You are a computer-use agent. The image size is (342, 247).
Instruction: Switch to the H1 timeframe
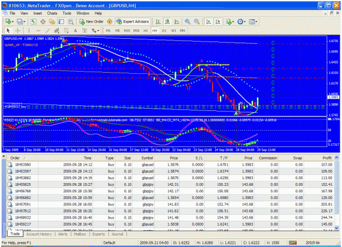click(x=146, y=31)
